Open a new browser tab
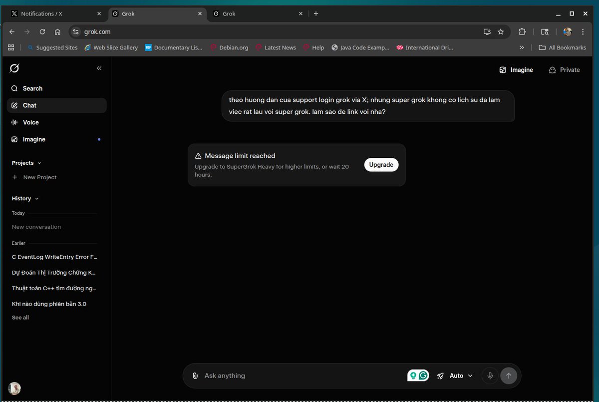The height and width of the screenshot is (402, 599). [x=316, y=13]
